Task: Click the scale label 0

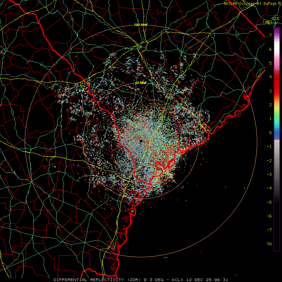Action: point(270,133)
